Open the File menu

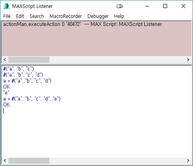pos(7,16)
